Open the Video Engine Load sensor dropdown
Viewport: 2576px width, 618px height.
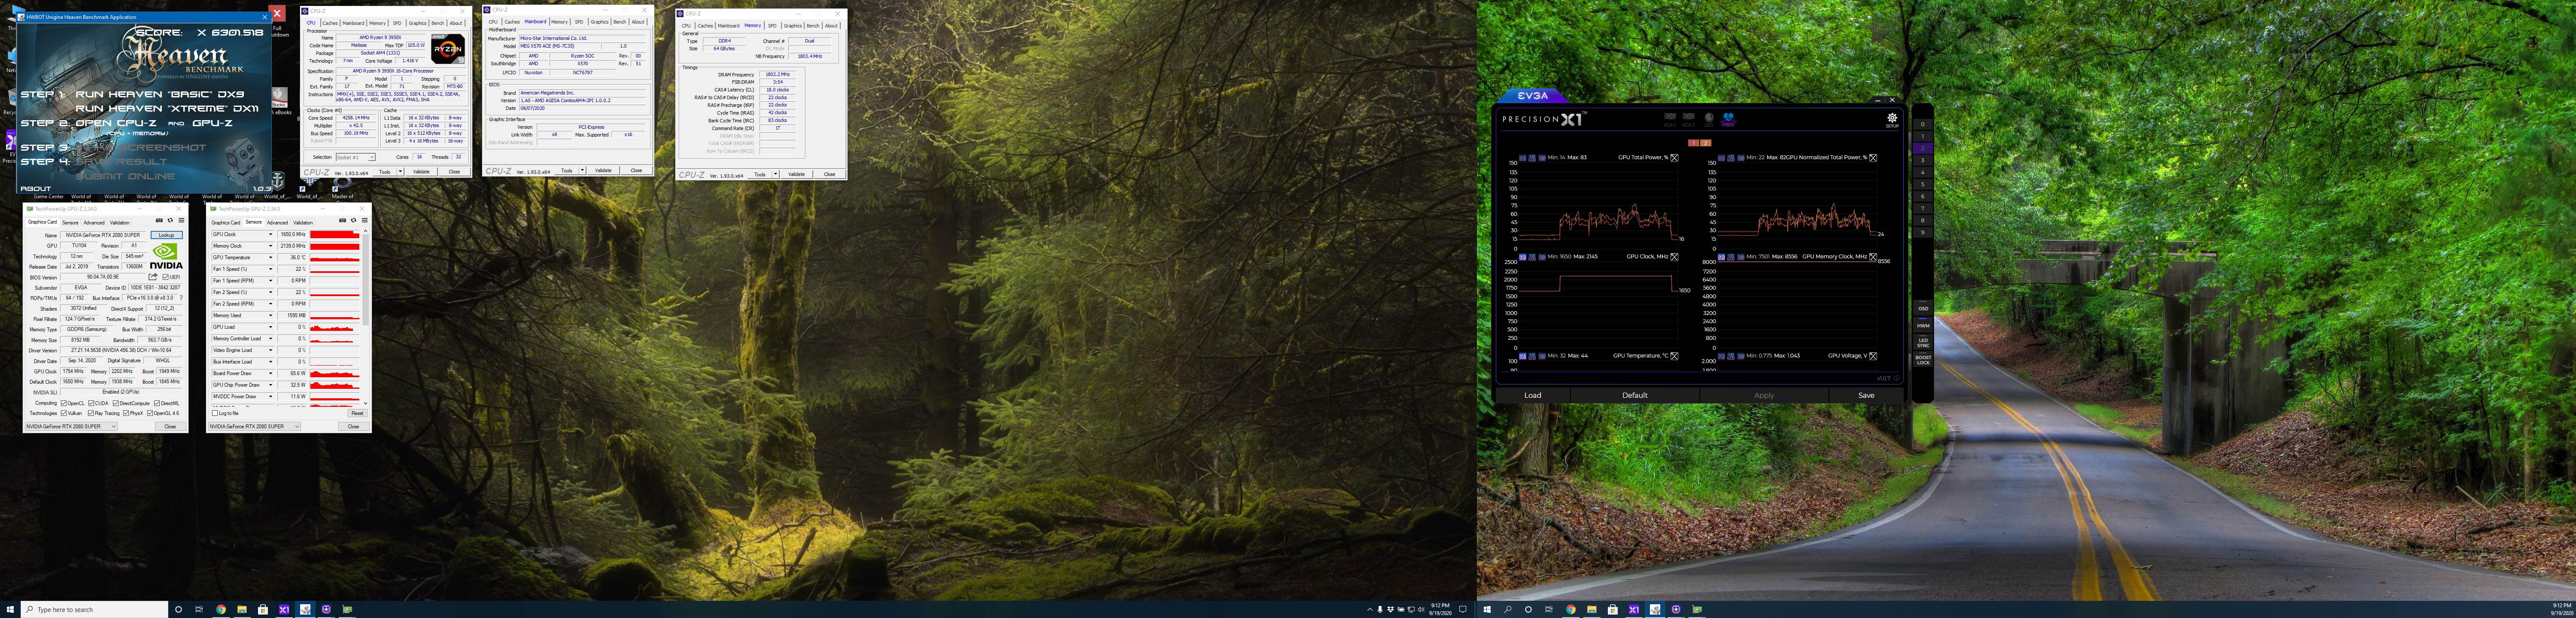[x=271, y=350]
